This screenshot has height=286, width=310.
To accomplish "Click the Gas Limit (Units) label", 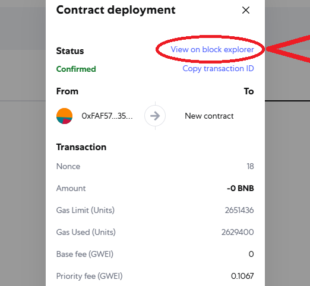I will 86,210.
